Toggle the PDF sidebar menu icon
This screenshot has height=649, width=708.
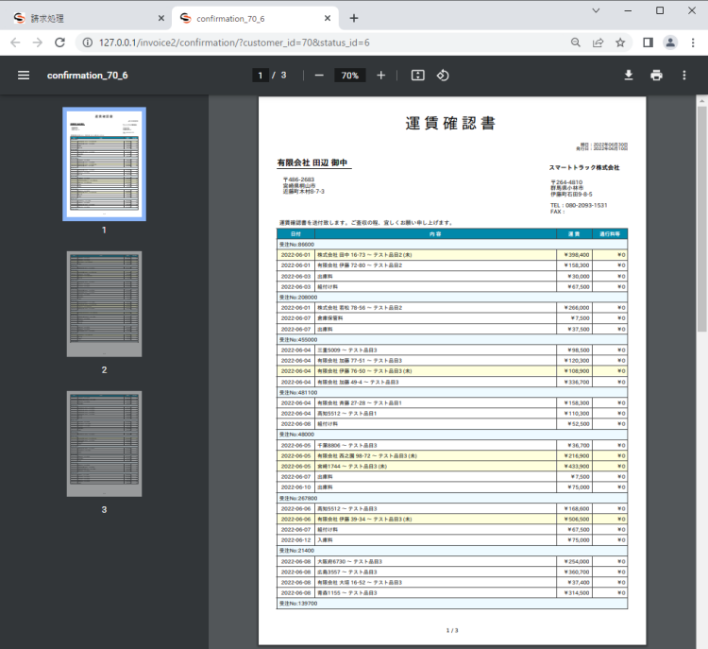pos(24,76)
